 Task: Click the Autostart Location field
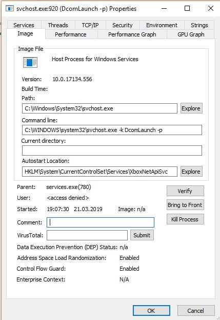(x=99, y=172)
